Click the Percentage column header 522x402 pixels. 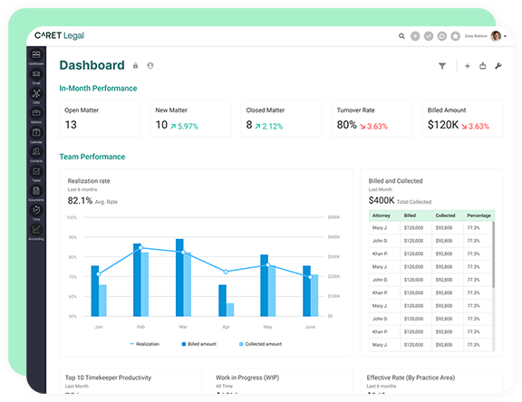click(478, 215)
